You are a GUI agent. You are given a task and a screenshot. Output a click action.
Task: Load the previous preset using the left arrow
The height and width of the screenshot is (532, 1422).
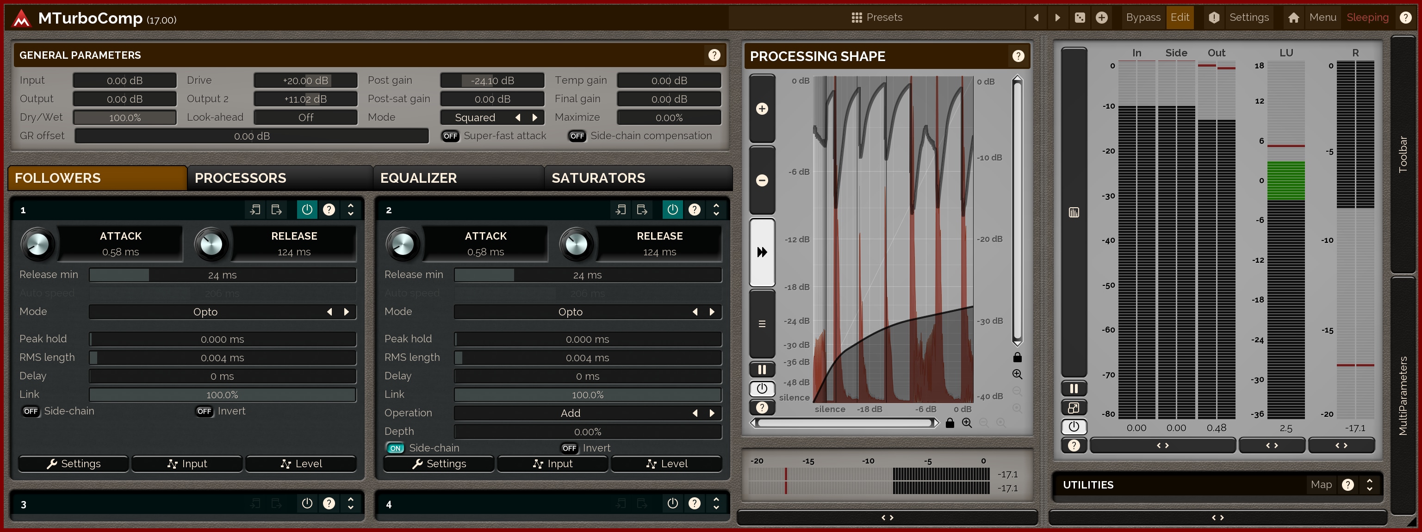click(x=1036, y=18)
